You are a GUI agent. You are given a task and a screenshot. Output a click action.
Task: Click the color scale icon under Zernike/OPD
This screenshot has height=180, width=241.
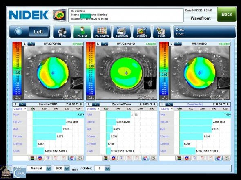click(x=32, y=158)
